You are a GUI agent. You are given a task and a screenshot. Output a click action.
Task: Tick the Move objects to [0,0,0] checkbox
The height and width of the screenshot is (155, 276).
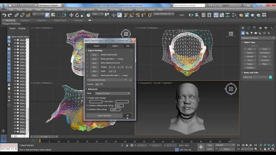pyautogui.click(x=87, y=63)
